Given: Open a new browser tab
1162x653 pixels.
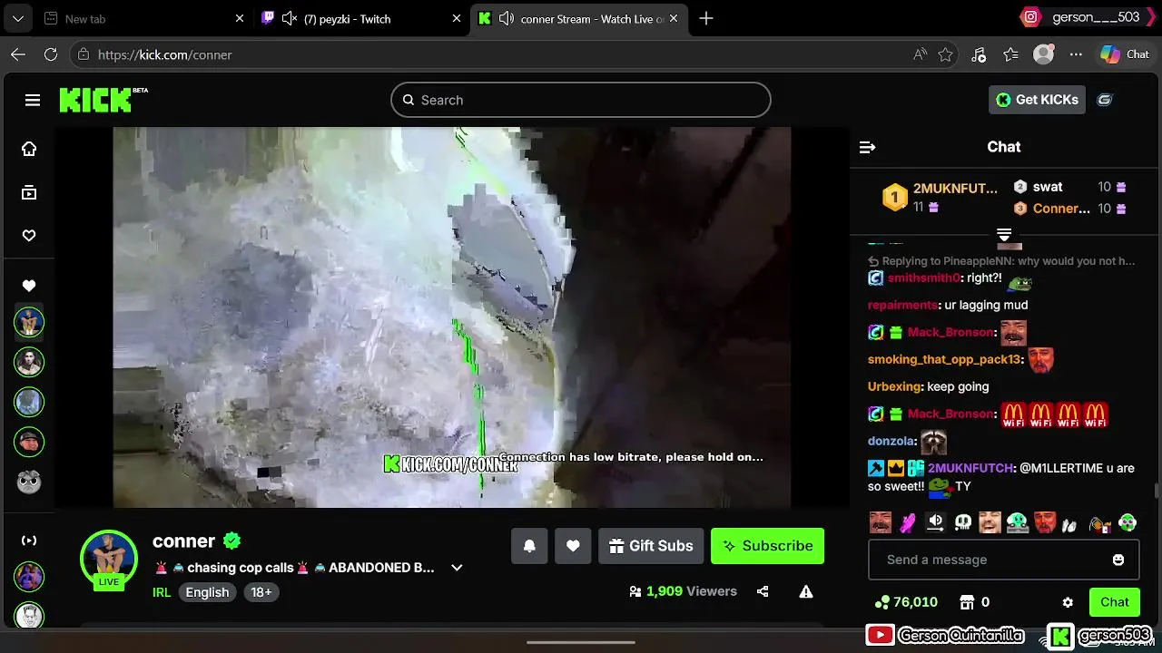Looking at the screenshot, I should coord(706,19).
